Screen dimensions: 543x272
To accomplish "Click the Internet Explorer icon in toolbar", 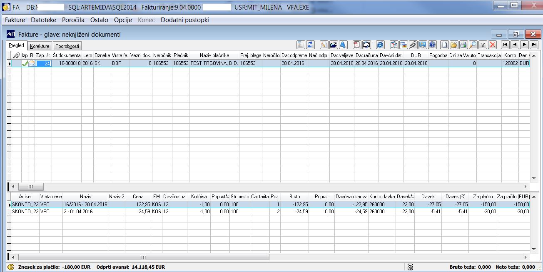I will [380, 45].
